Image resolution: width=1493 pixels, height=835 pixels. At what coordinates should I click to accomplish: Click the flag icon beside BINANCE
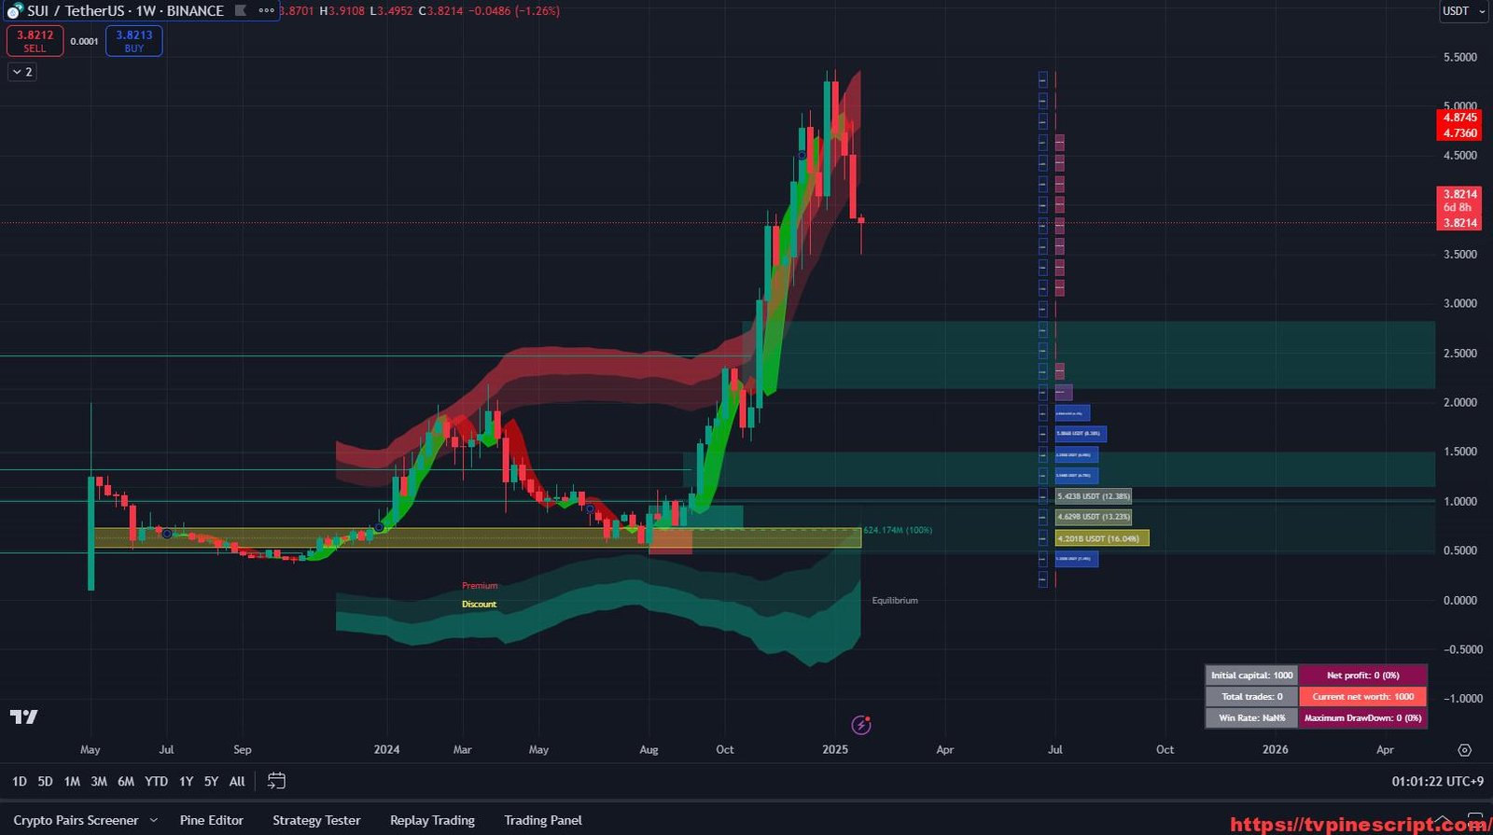pyautogui.click(x=241, y=11)
